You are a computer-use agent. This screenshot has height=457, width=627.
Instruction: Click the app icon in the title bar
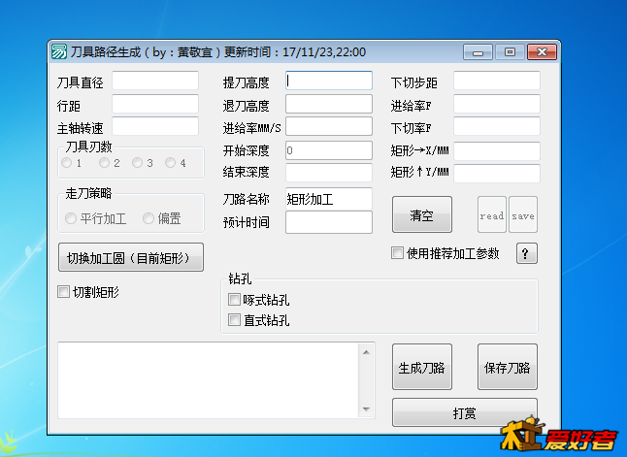[59, 51]
